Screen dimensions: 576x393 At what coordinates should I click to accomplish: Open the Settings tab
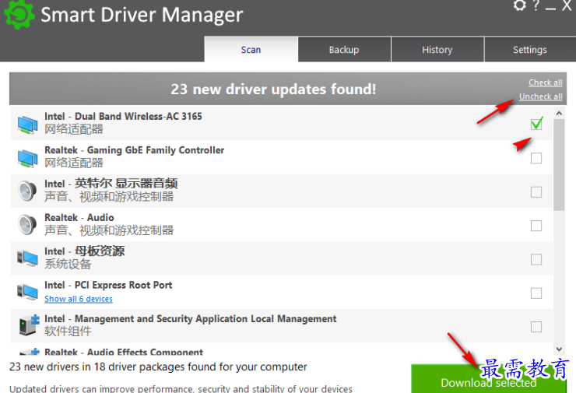[530, 50]
